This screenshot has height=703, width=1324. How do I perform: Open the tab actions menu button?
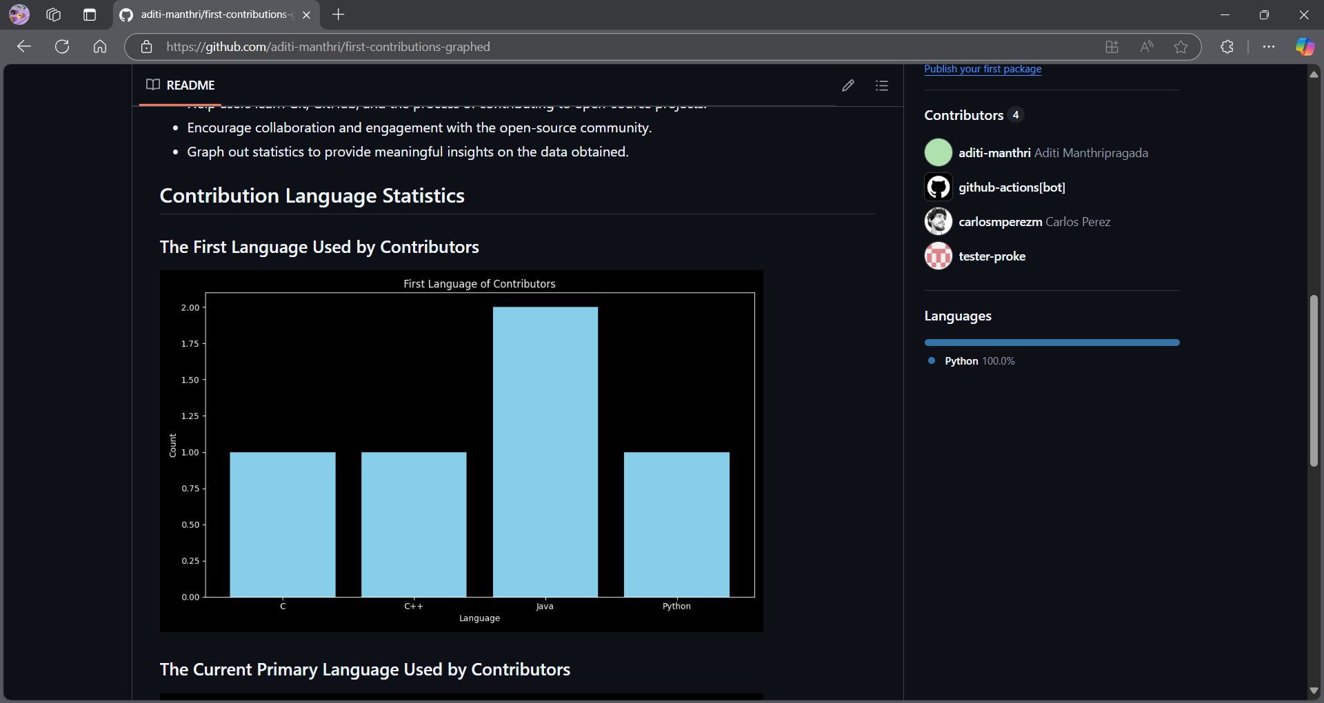pos(90,14)
